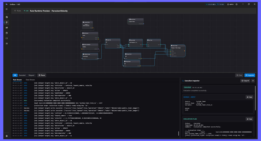Open the curly-braces variables sidebar icon
The height and width of the screenshot is (141, 261).
pyautogui.click(x=7, y=38)
